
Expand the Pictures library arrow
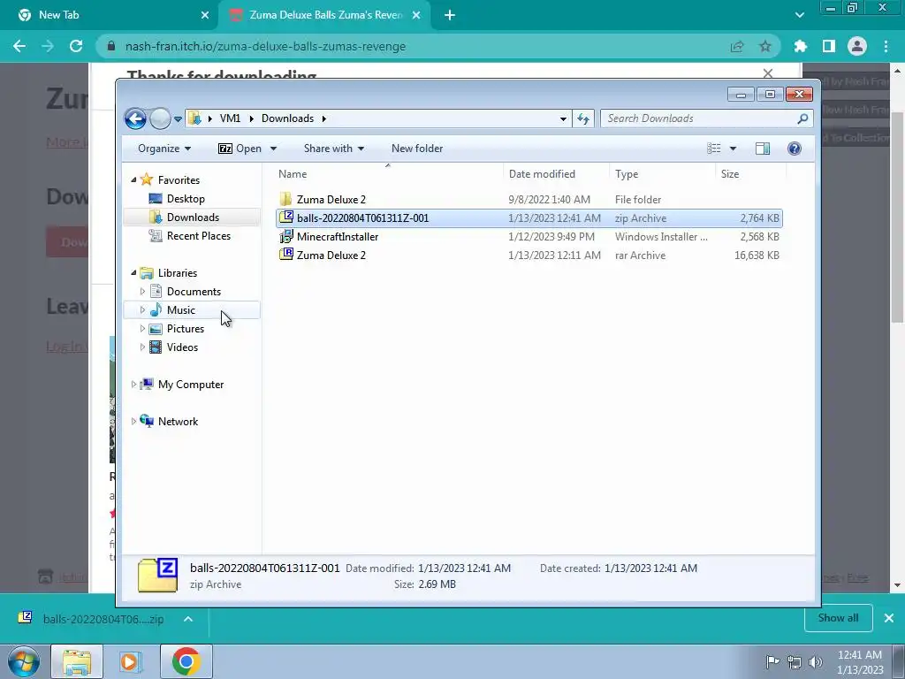click(142, 329)
